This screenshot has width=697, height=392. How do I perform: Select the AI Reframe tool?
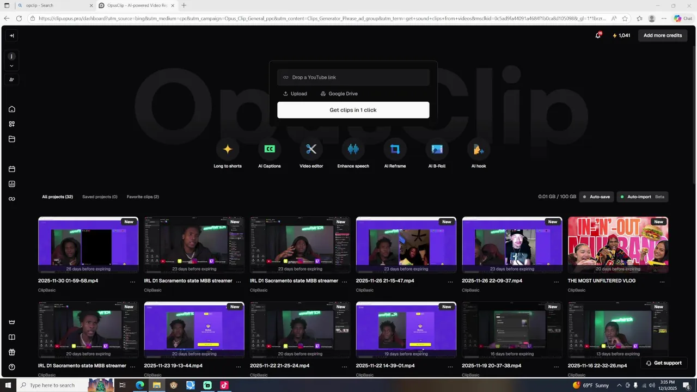click(x=395, y=155)
